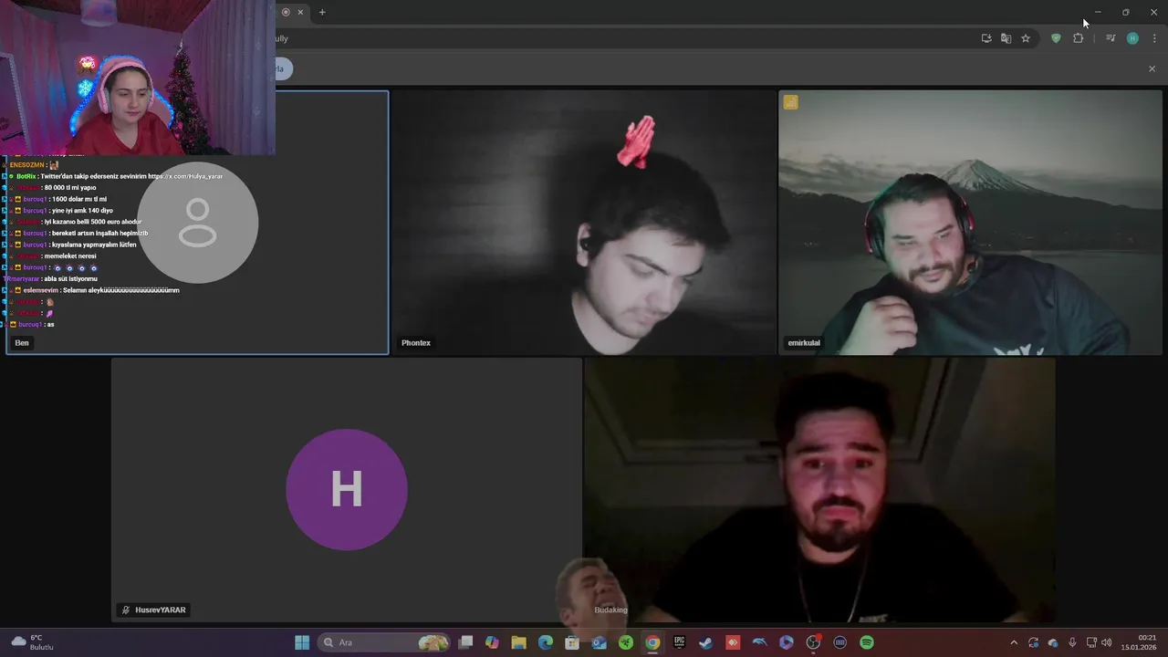Click the emirkulal name label
This screenshot has height=657, width=1168.
(804, 343)
